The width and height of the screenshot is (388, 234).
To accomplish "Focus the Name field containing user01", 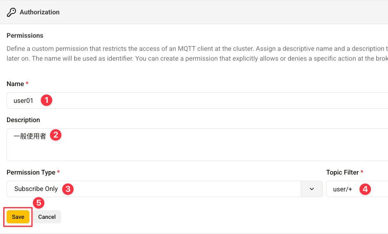I will point(205,100).
